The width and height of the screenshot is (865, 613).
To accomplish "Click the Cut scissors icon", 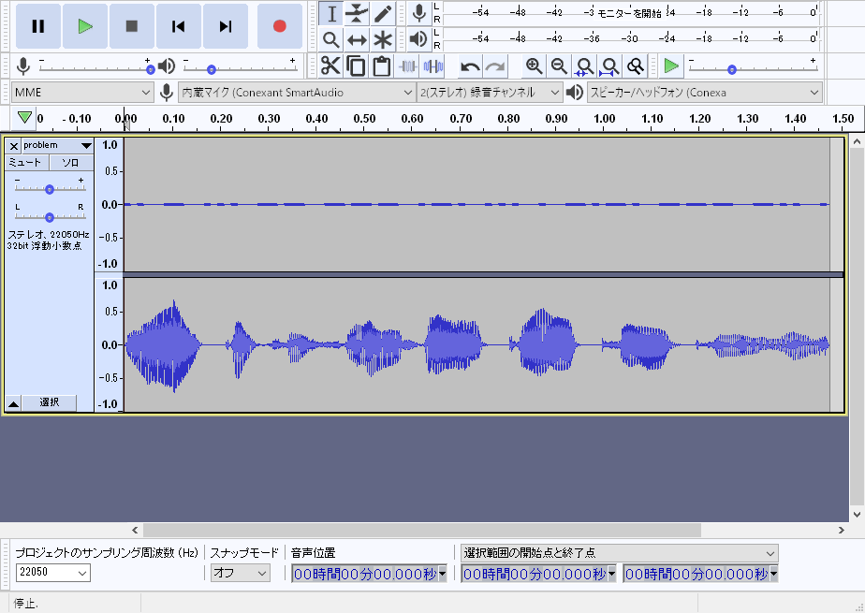I will 330,66.
